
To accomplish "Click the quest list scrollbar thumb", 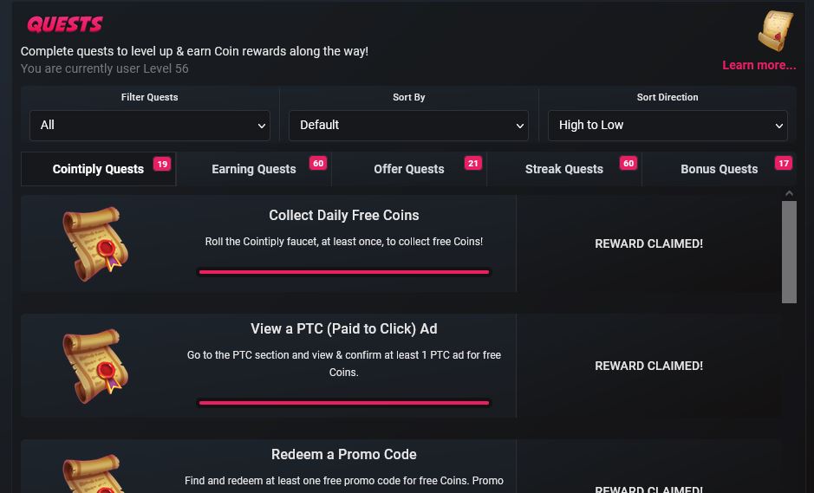I will coord(789,252).
